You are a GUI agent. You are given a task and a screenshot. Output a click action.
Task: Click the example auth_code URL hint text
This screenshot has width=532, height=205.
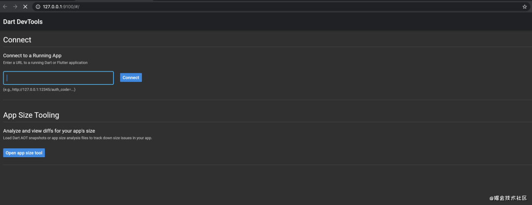[x=39, y=90]
